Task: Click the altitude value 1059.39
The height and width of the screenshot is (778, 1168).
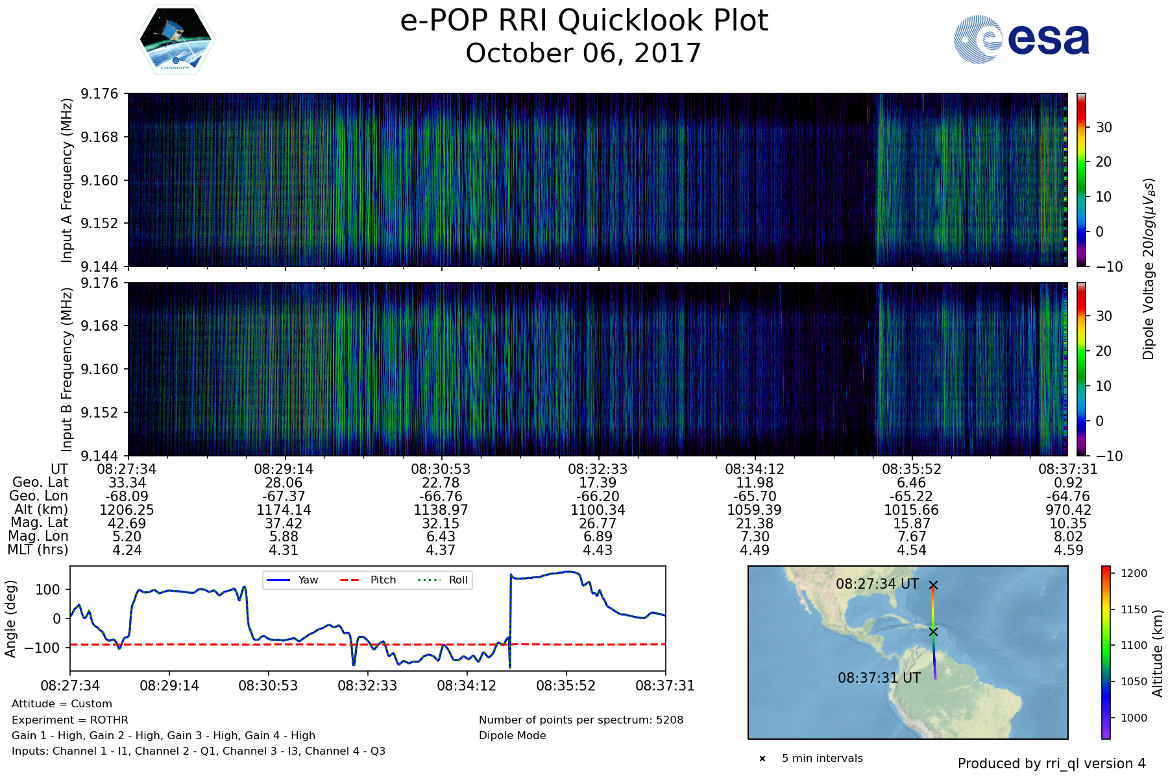Action: point(755,510)
